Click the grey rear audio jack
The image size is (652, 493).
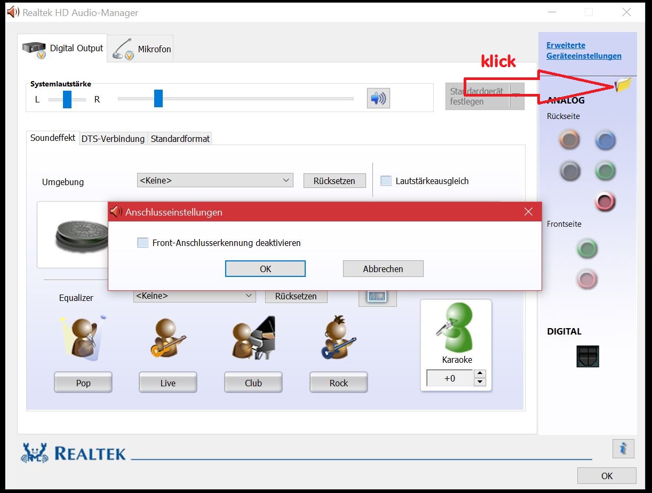[x=569, y=171]
